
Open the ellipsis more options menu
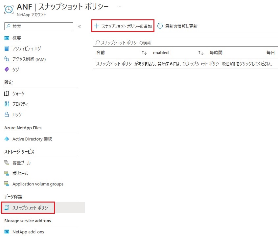(x=119, y=7)
